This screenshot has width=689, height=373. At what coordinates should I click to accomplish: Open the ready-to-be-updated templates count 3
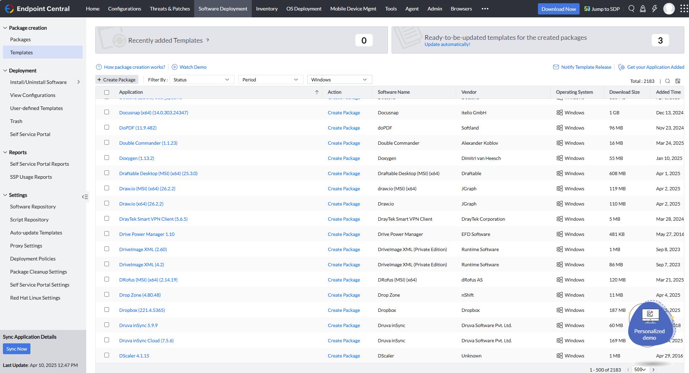point(660,40)
